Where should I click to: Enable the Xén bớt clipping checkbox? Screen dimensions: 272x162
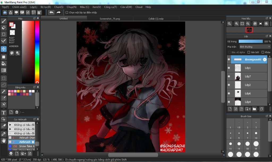tap(249, 52)
